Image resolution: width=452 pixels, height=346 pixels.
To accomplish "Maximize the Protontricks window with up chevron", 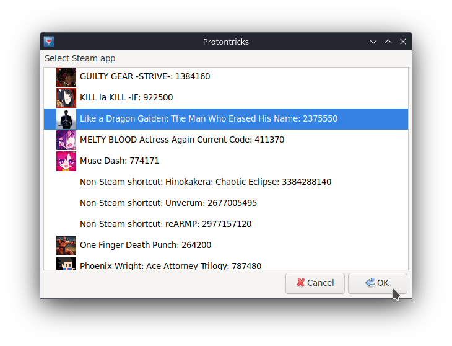I will pyautogui.click(x=388, y=42).
